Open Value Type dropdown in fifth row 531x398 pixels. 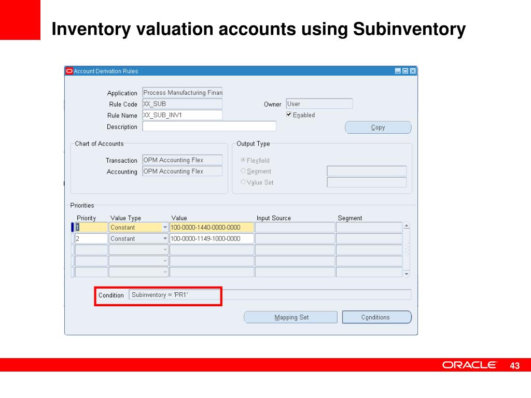coord(165,272)
